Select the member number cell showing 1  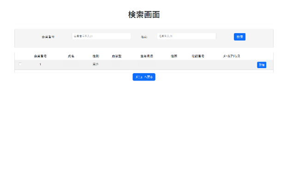(40, 64)
